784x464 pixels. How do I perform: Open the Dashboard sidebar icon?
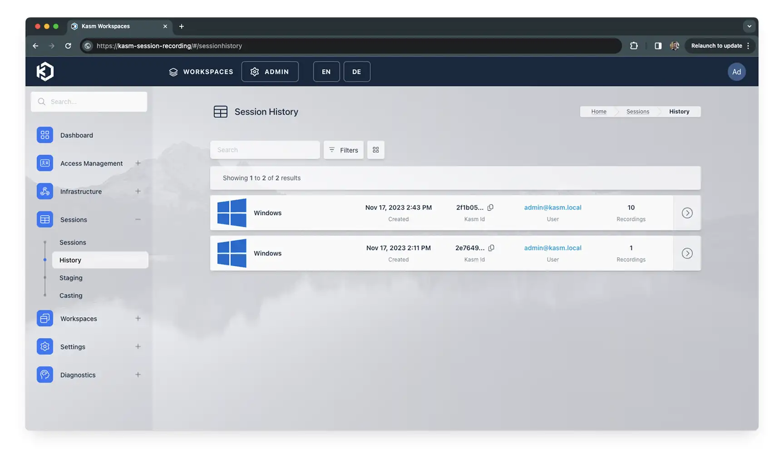(x=44, y=135)
